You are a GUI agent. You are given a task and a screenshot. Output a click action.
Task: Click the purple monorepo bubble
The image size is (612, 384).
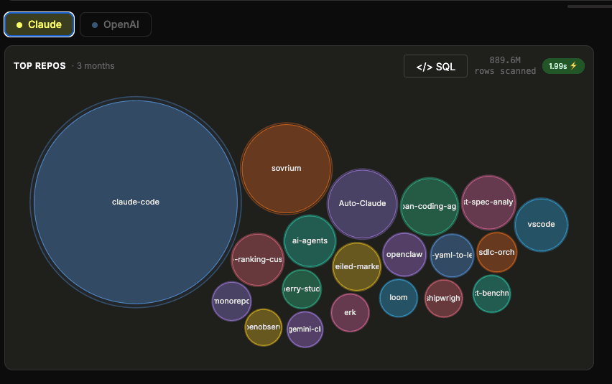click(x=231, y=301)
